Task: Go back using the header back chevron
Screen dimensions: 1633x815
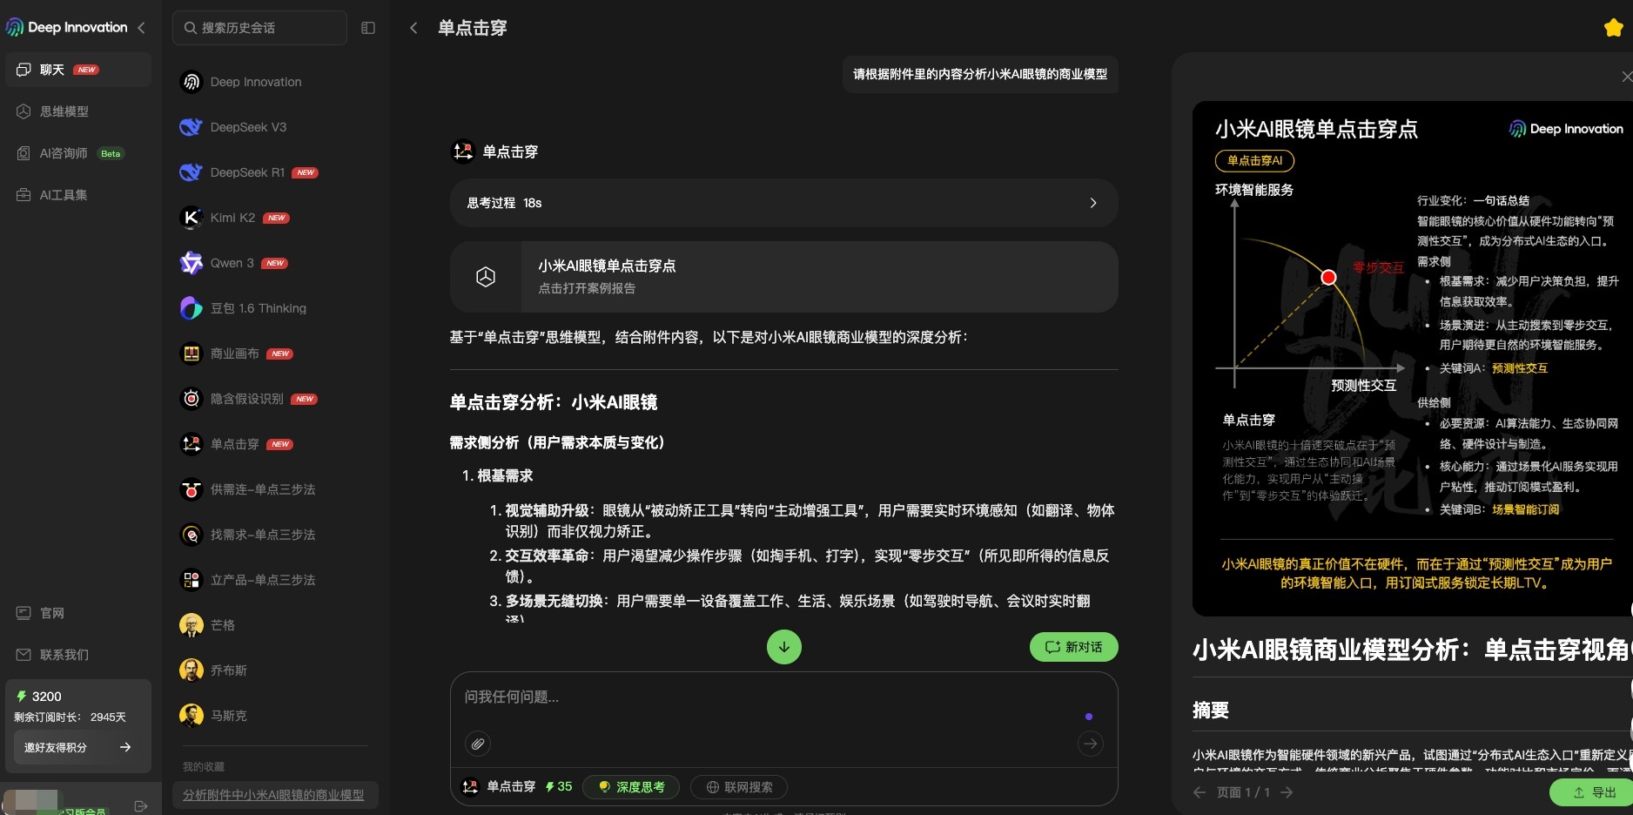Action: tap(413, 28)
